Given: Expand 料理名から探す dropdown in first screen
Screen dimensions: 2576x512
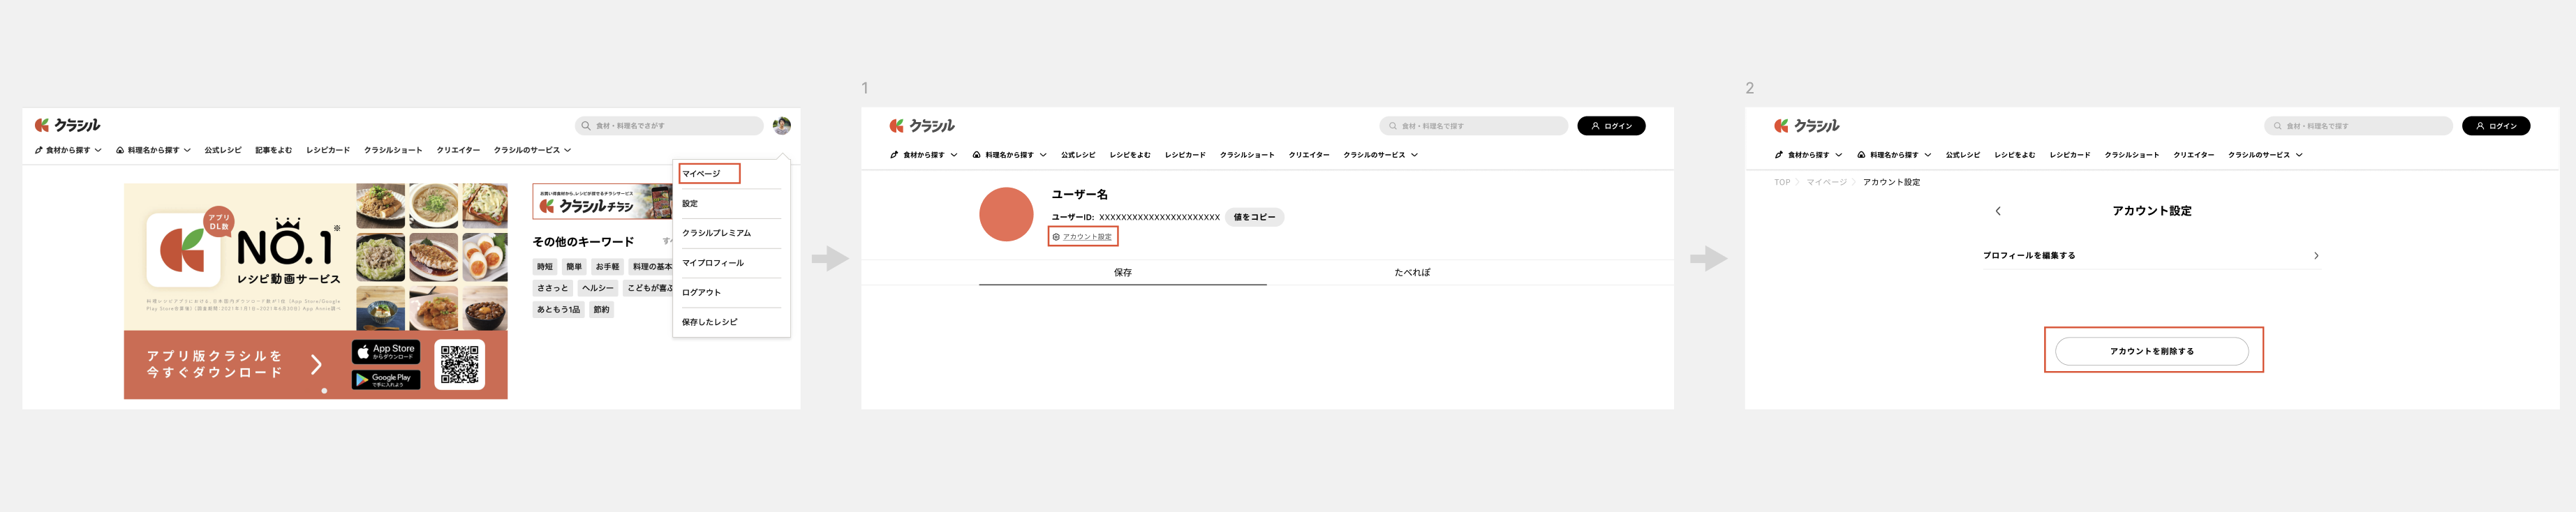Looking at the screenshot, I should (x=153, y=150).
